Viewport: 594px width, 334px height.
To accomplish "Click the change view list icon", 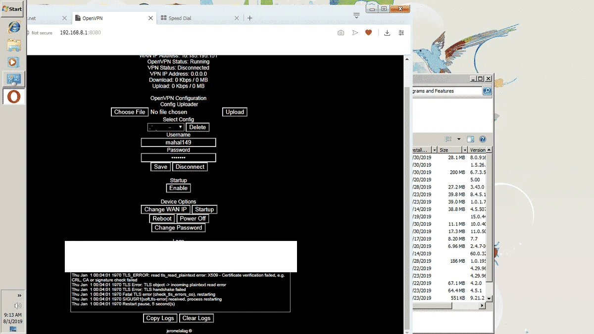I will pyautogui.click(x=448, y=140).
